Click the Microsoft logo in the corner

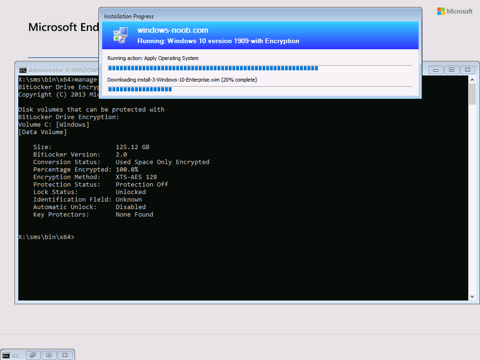click(x=455, y=12)
